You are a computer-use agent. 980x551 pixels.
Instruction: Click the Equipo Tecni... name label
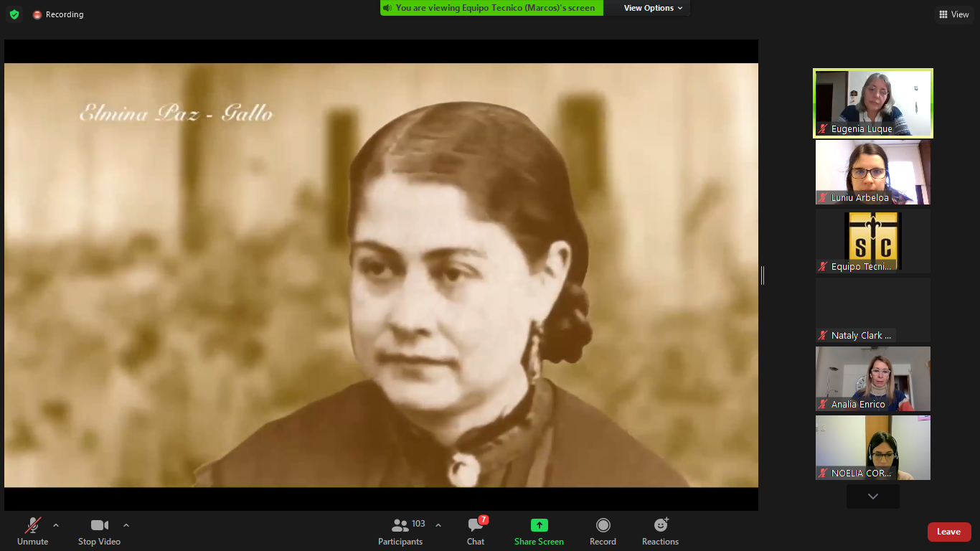pyautogui.click(x=861, y=267)
